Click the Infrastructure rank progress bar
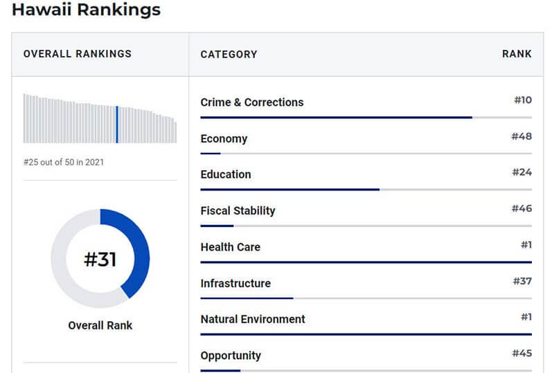Screen dimensions: 554x373 366,298
